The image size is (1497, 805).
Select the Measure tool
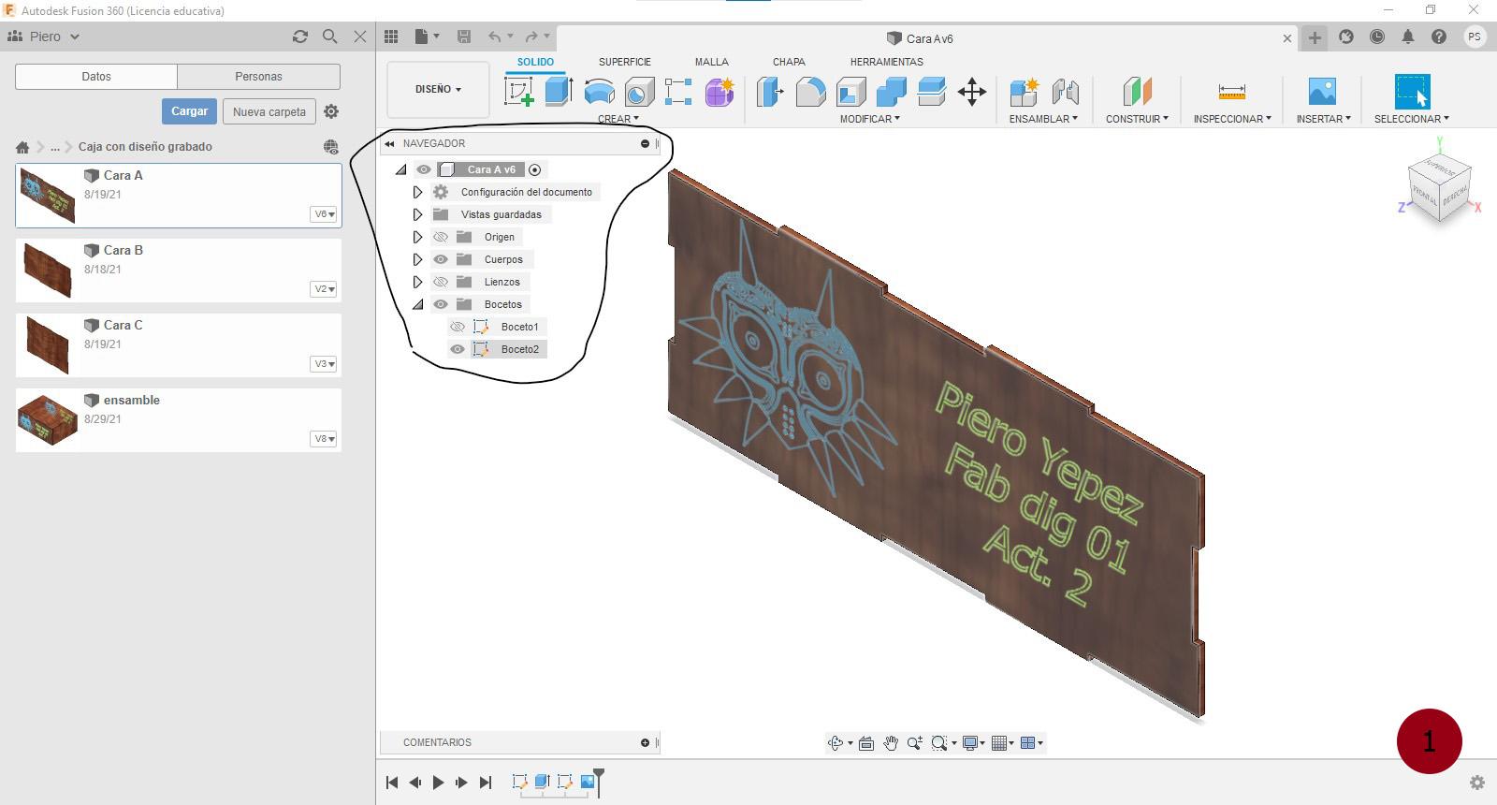(1232, 92)
